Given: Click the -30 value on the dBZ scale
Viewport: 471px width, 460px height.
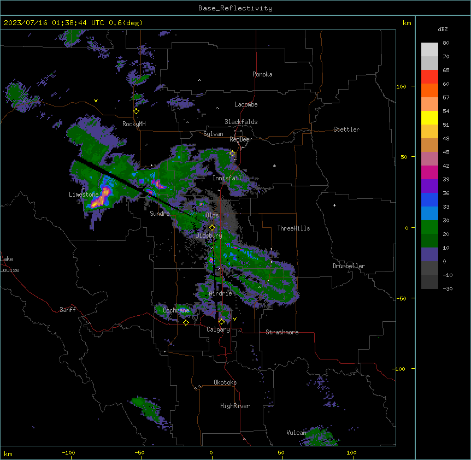Looking at the screenshot, I should [448, 289].
